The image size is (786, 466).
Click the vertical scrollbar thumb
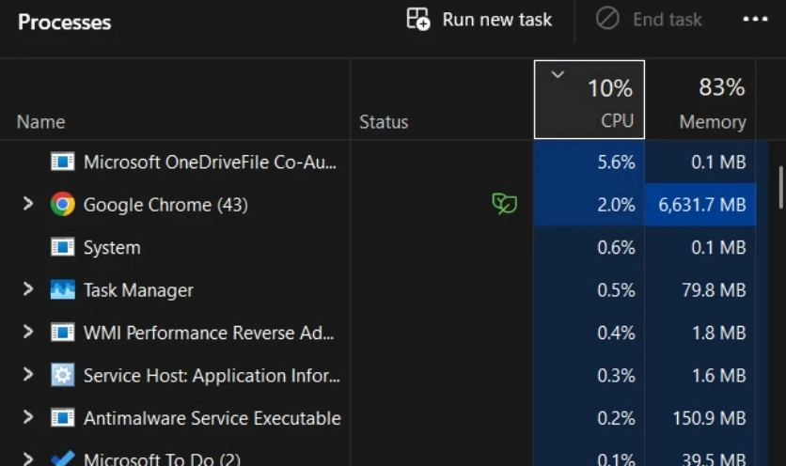[x=779, y=188]
